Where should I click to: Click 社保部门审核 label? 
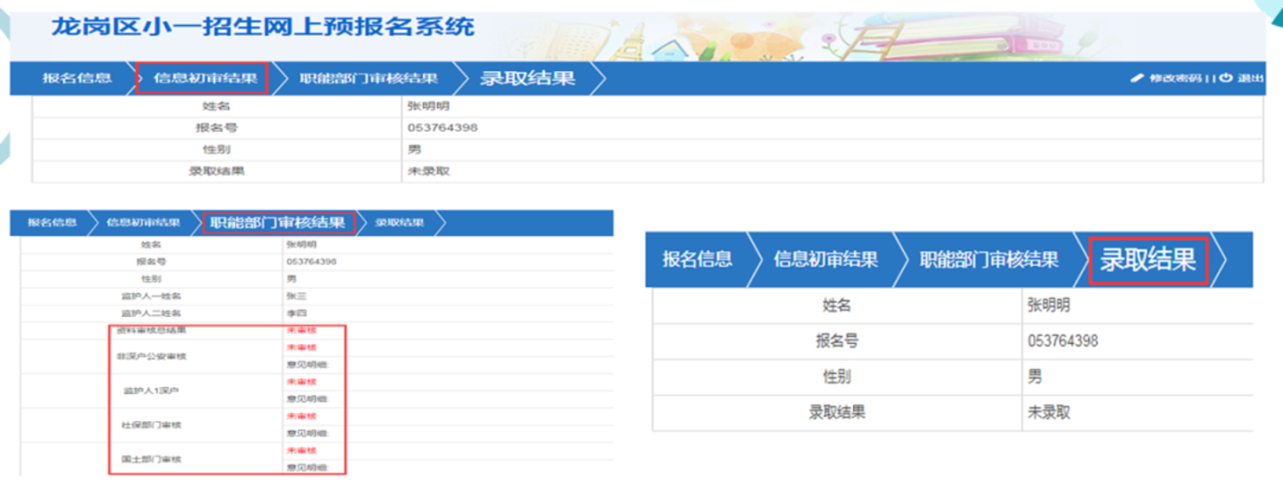tap(151, 425)
